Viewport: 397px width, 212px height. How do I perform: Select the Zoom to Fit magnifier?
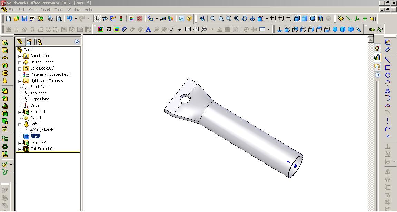[x=212, y=19]
